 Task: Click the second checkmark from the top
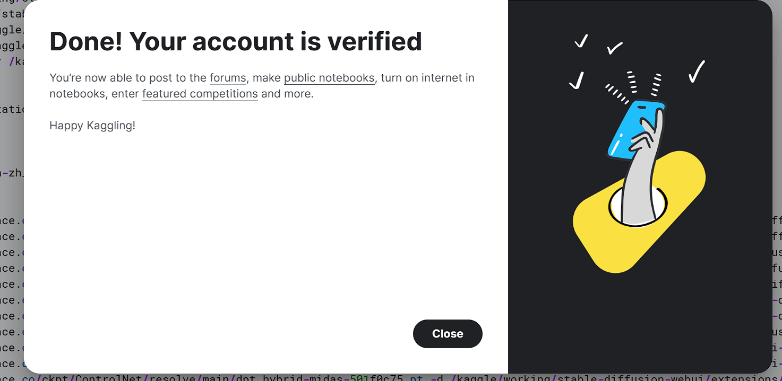pyautogui.click(x=615, y=48)
